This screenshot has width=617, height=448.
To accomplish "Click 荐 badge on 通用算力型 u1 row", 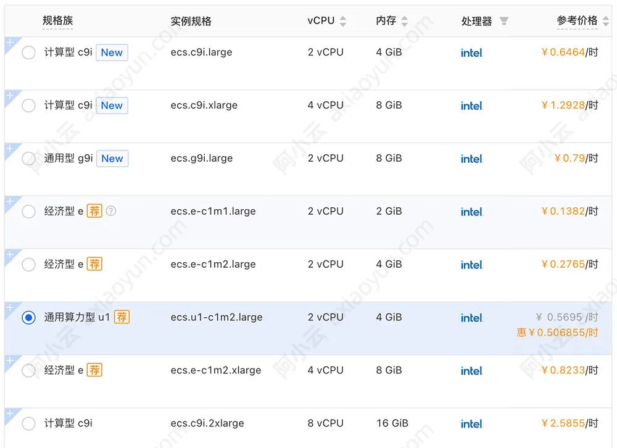I will 122,317.
